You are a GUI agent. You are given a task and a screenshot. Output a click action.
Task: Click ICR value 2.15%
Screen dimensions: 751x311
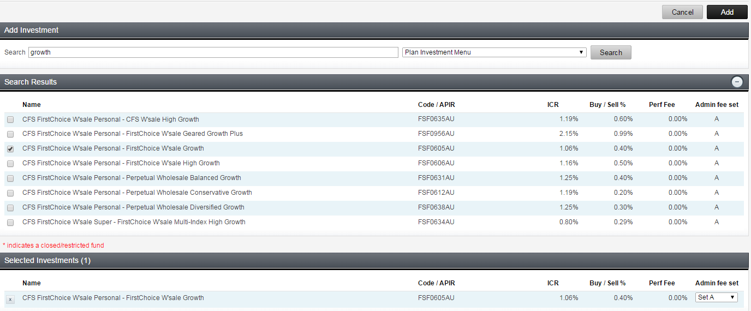569,134
